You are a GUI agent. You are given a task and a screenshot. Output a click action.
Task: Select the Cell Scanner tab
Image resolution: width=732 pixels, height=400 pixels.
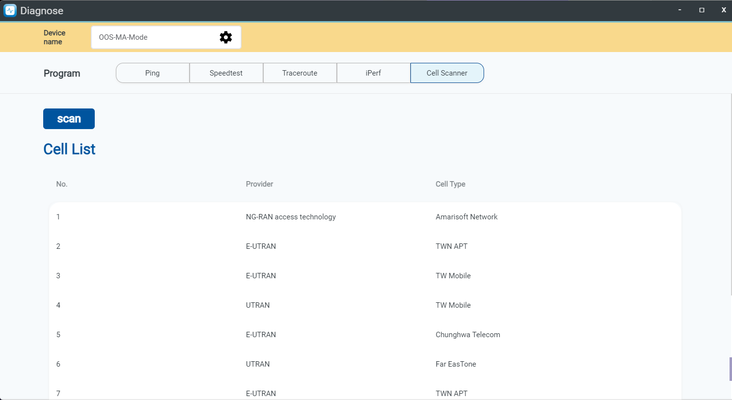point(447,73)
